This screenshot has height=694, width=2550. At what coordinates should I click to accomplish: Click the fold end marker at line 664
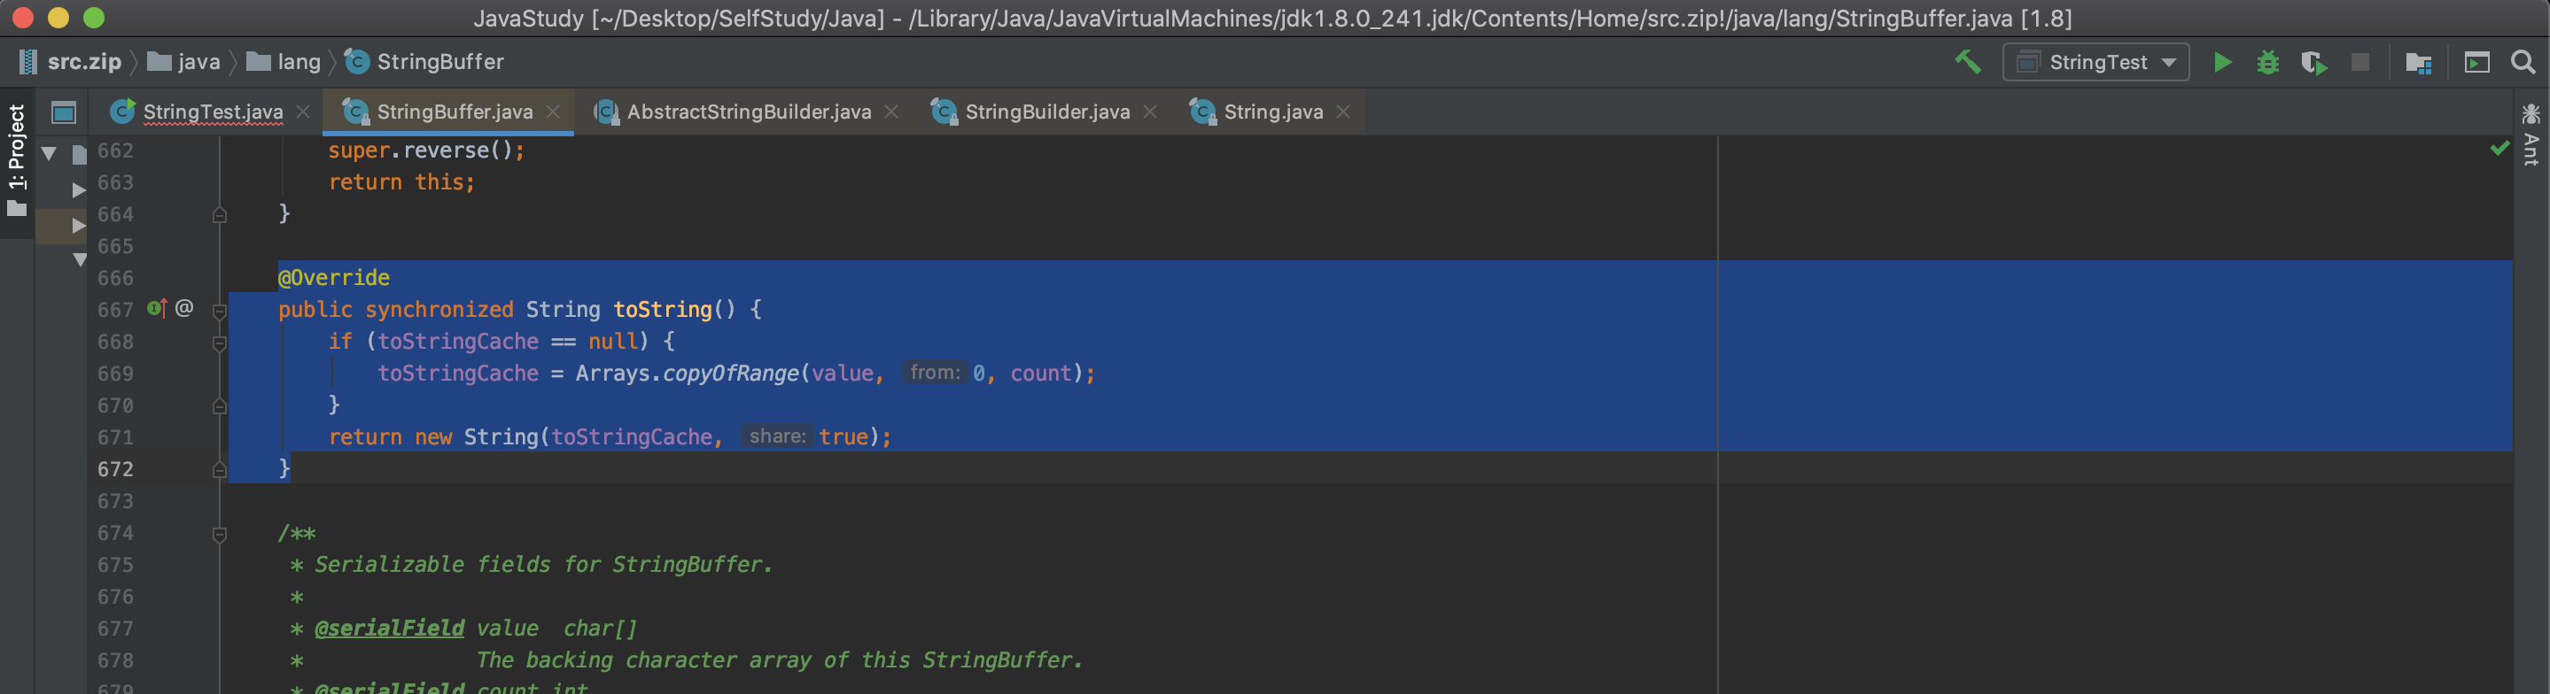[x=220, y=214]
